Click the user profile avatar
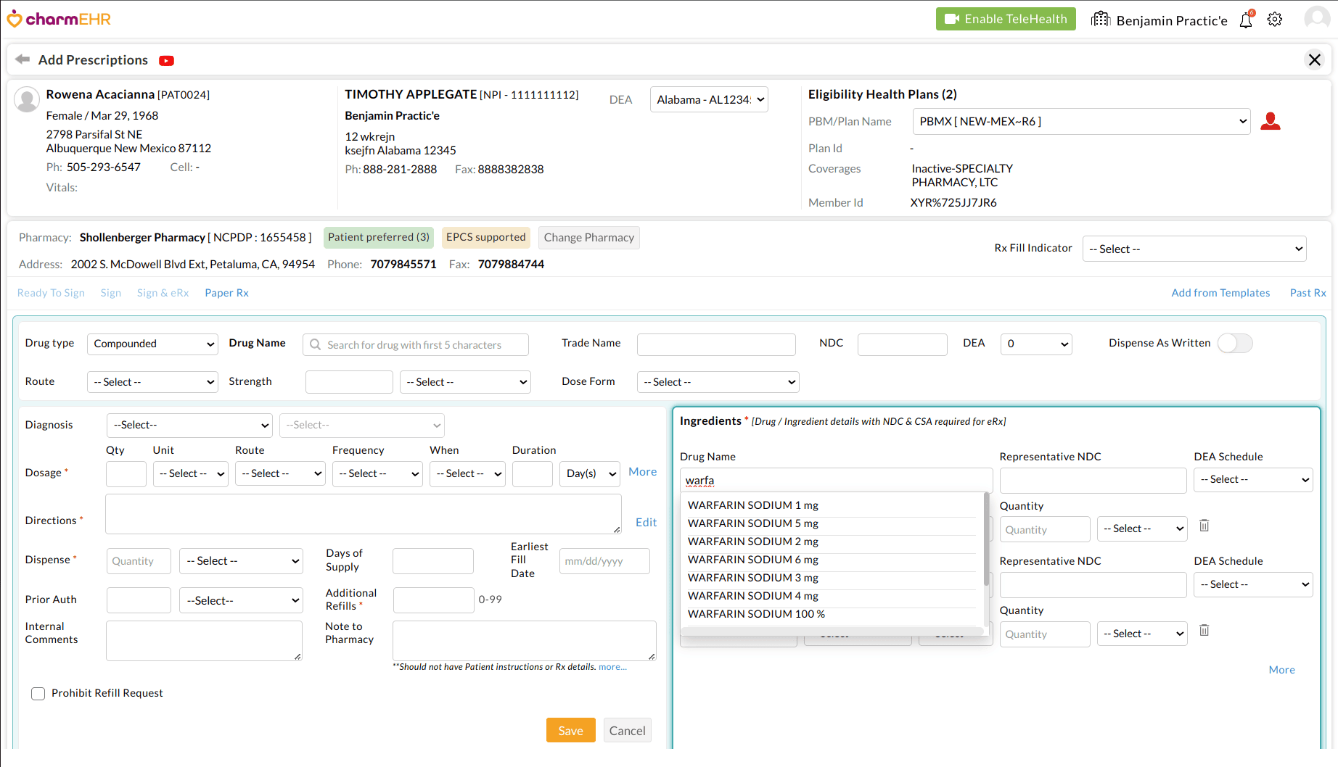The image size is (1338, 767). tap(1316, 19)
